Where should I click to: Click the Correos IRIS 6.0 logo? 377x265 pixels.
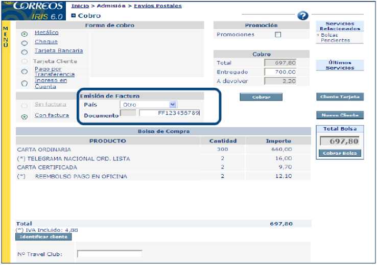[x=40, y=10]
